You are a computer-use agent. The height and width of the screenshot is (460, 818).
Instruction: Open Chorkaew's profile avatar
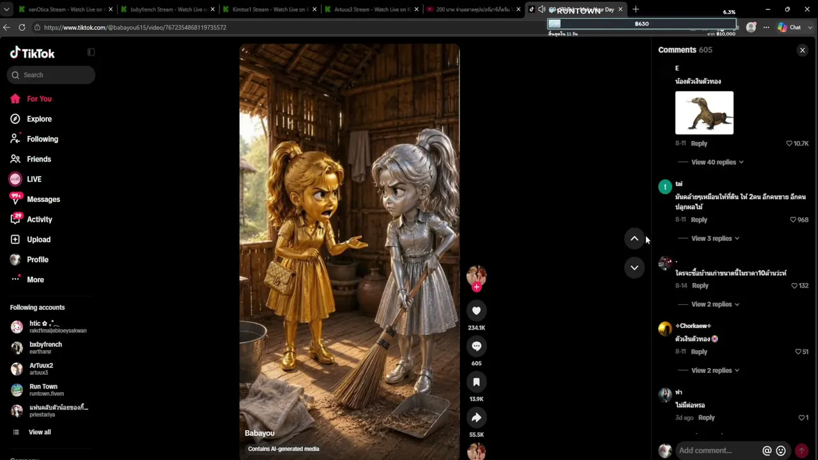click(665, 328)
